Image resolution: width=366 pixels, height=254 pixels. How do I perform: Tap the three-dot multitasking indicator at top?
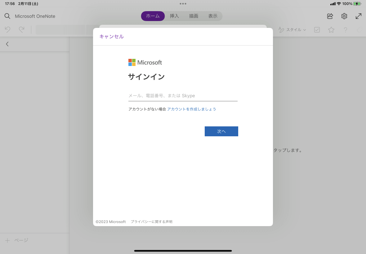coord(183,4)
